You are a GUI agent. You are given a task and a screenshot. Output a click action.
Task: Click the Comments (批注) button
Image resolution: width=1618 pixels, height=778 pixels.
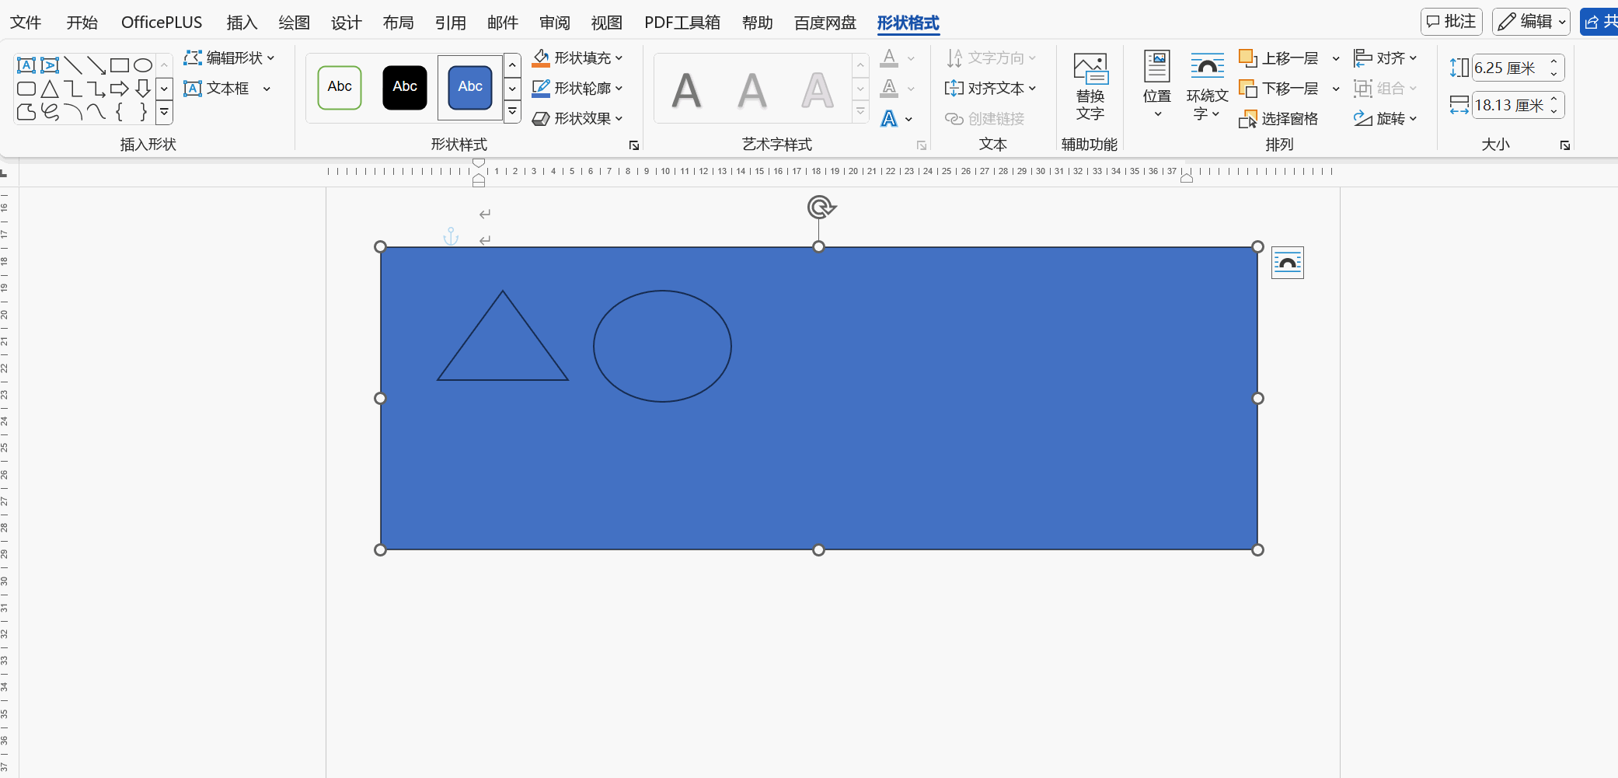1451,22
